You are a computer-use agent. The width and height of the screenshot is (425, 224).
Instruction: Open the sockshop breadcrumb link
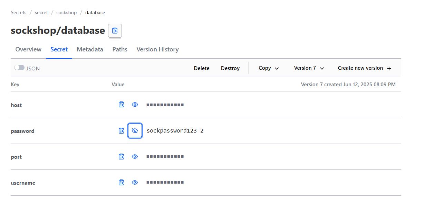66,12
